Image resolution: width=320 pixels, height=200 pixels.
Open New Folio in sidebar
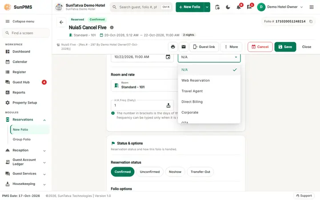(x=30, y=130)
